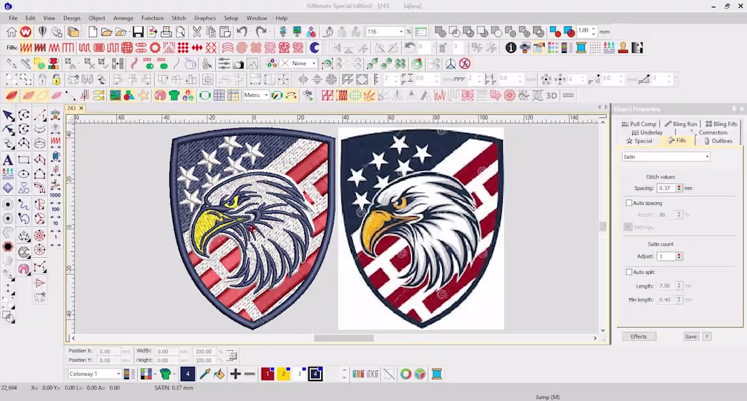
Task: Create a new blank design
Action: coord(92,32)
